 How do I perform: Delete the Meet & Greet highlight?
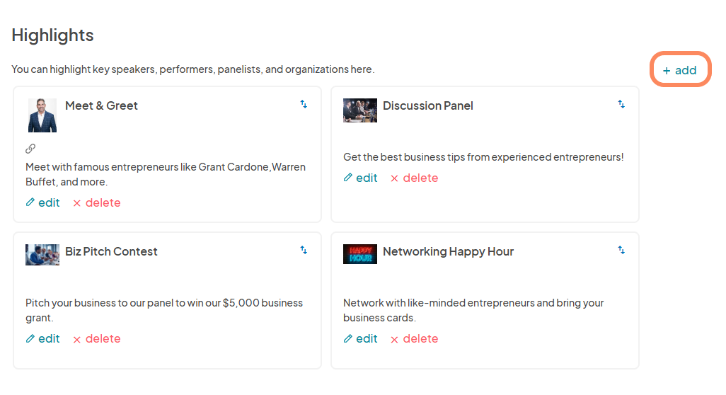(97, 203)
